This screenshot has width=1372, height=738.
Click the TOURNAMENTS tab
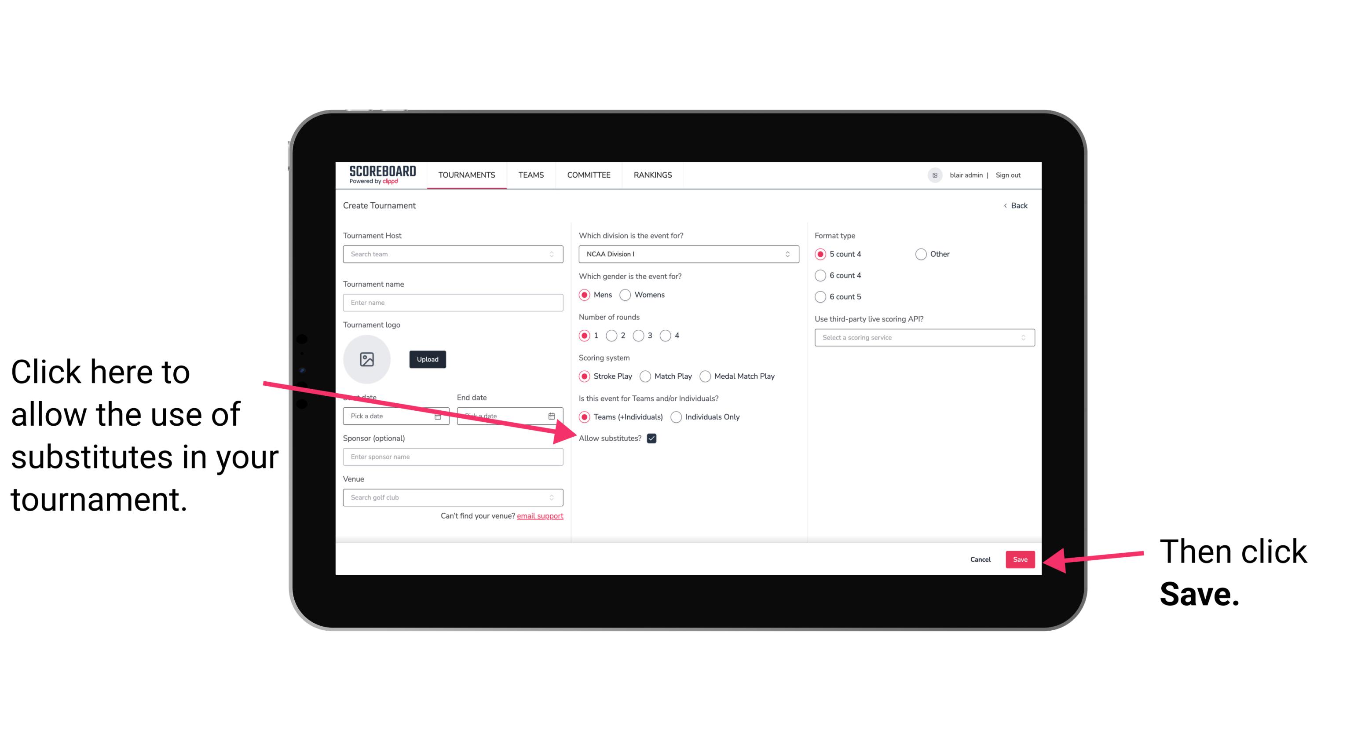[465, 175]
